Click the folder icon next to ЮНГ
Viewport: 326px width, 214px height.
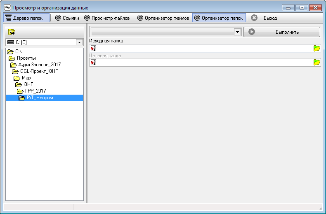tap(19, 85)
